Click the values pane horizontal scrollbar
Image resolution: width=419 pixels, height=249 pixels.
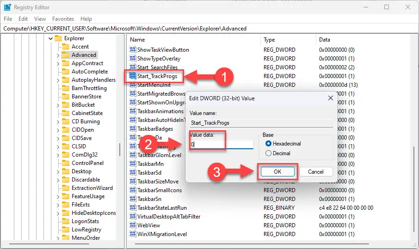pyautogui.click(x=252, y=243)
